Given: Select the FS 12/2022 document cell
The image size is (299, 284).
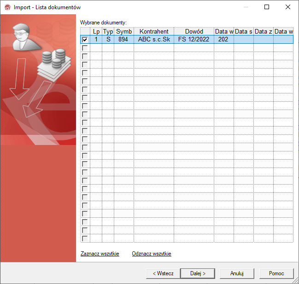Looking at the screenshot, I should [194, 40].
